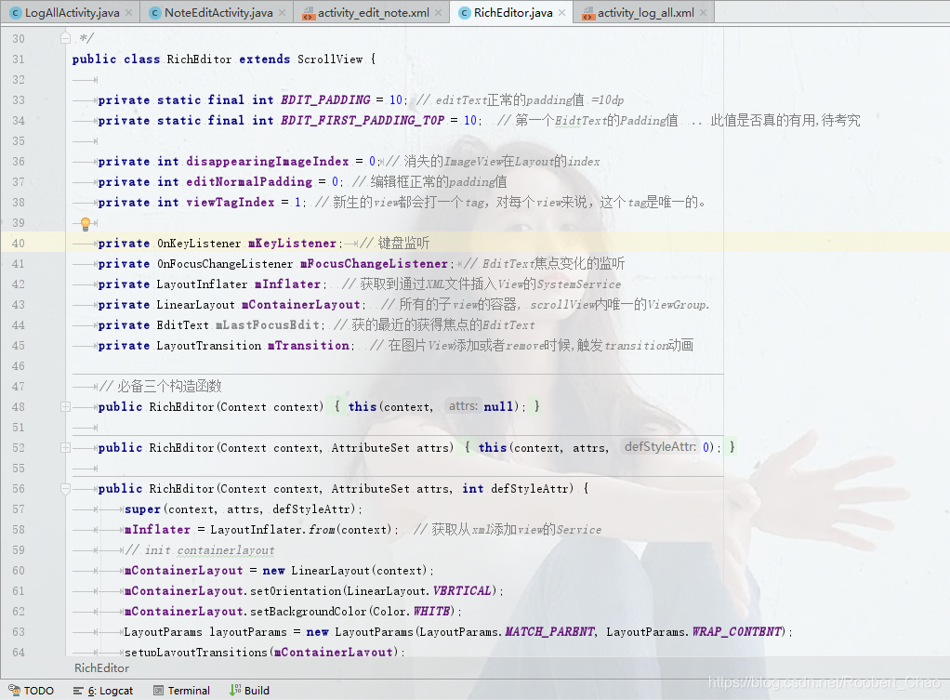Click the intention lightbulb icon at line 39
Screen dimensions: 950x700
coord(85,222)
